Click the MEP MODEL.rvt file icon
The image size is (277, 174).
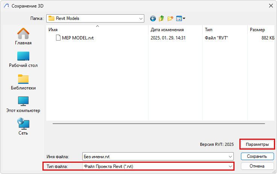[x=58, y=38]
